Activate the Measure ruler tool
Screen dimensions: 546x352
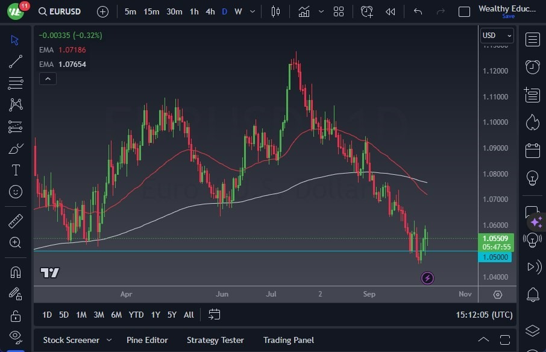(x=15, y=221)
